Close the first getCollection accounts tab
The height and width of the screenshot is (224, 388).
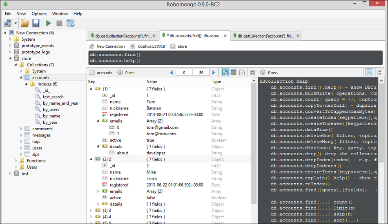(x=154, y=36)
